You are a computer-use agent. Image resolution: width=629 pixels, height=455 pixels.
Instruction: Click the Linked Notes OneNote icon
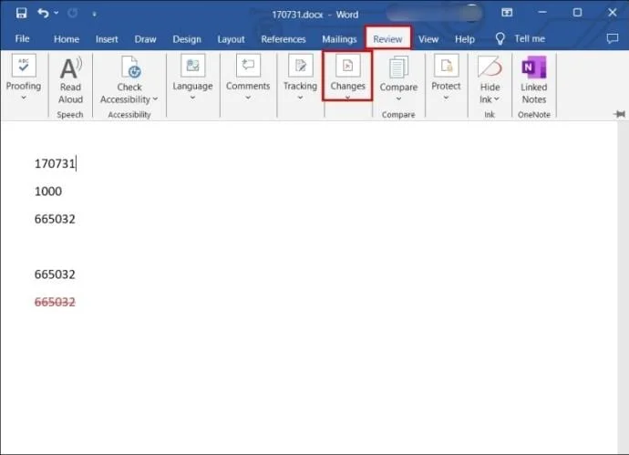tap(534, 67)
